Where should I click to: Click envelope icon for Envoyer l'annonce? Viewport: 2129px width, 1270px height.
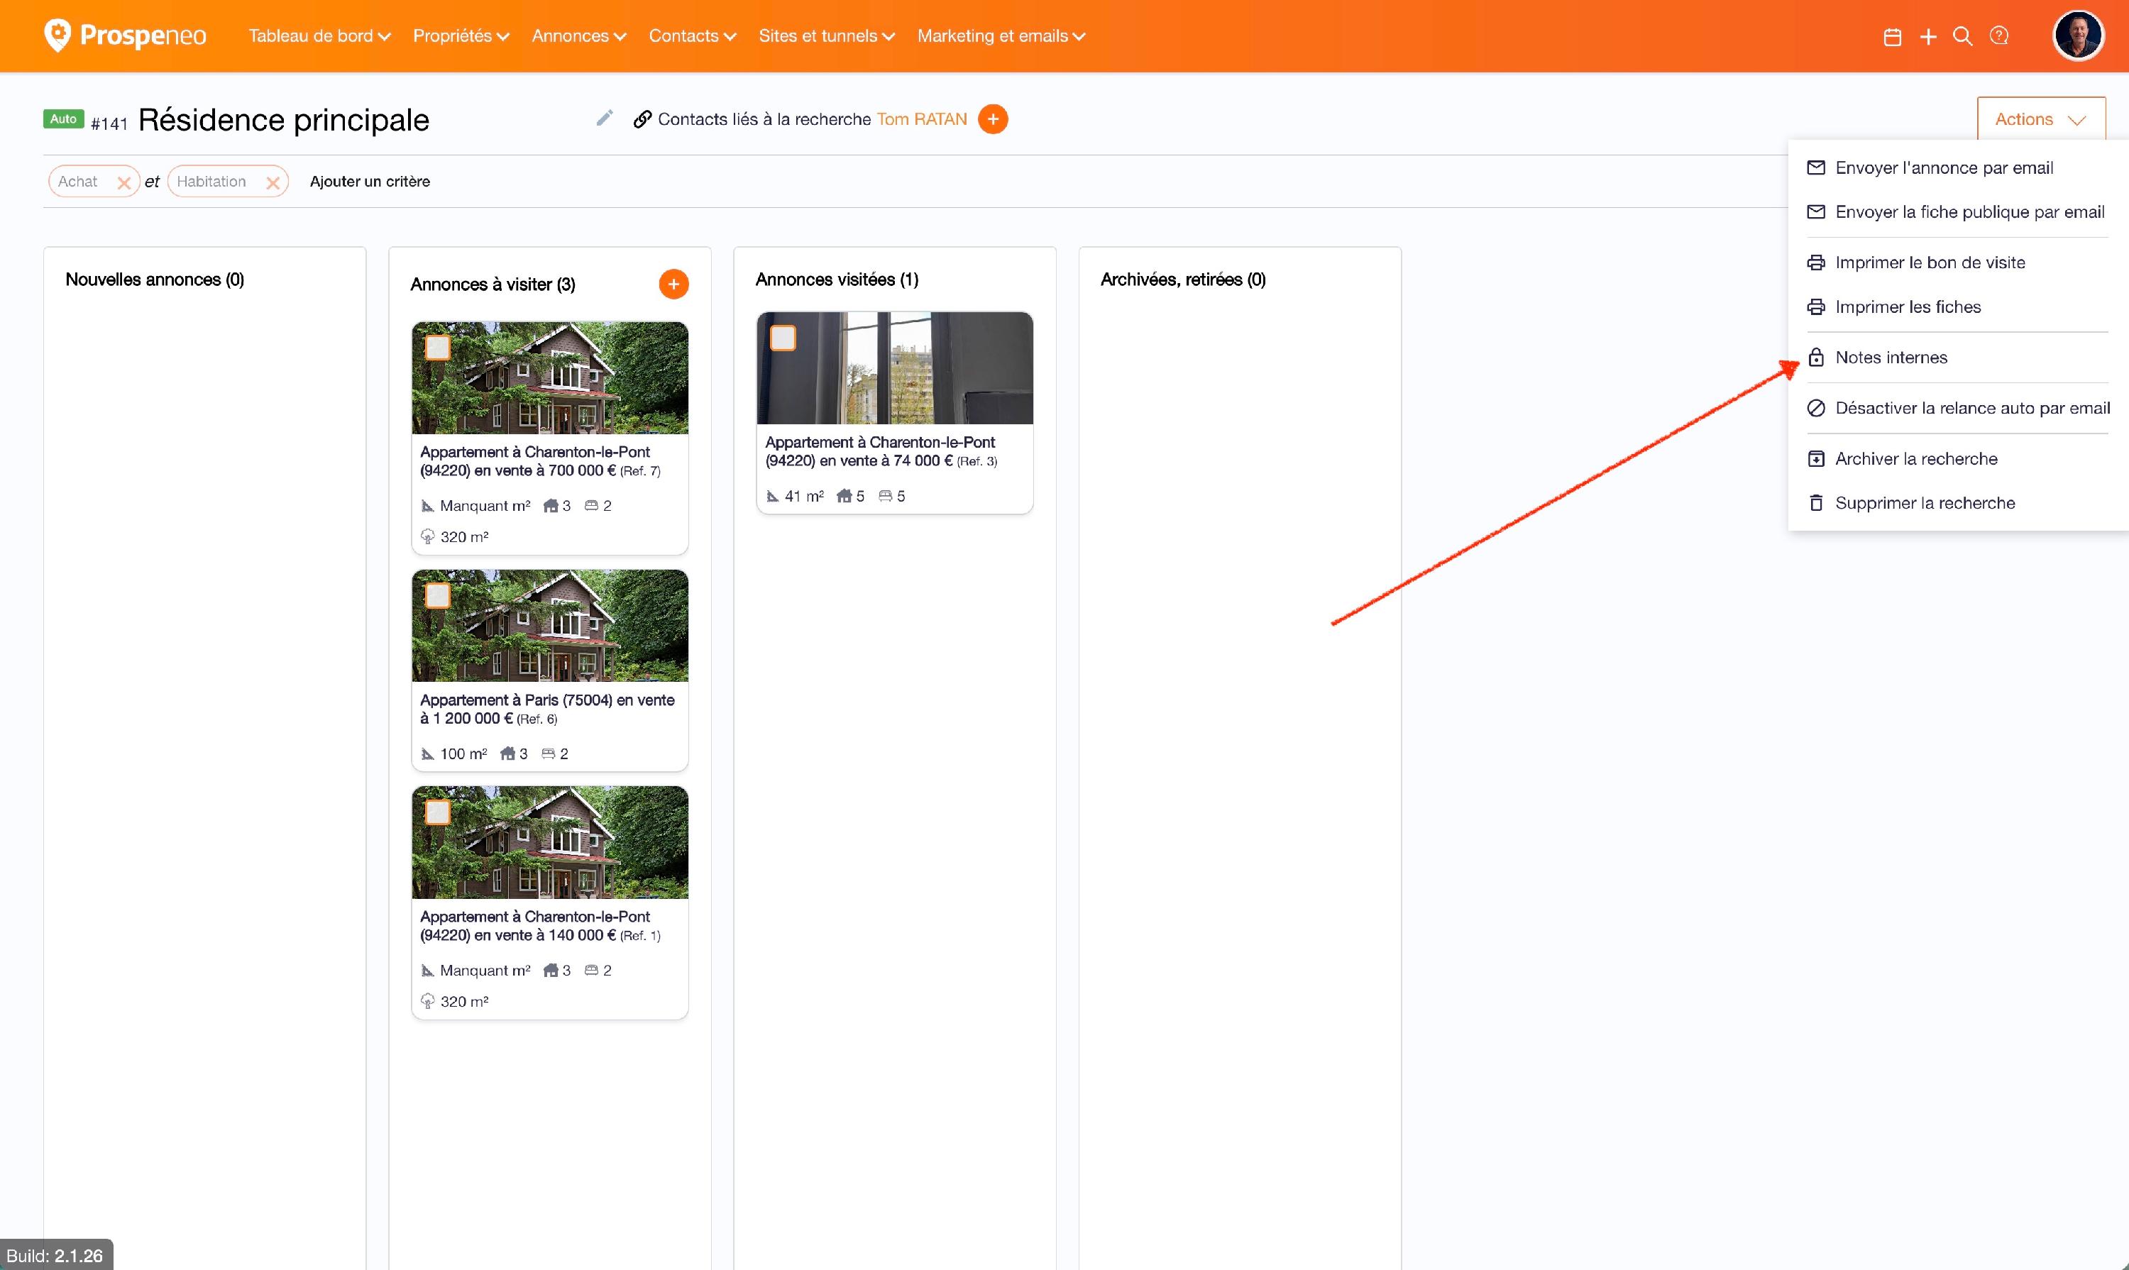click(x=1816, y=167)
